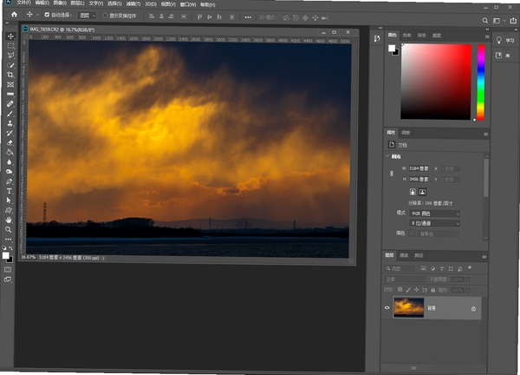Select the Eraser tool
The width and height of the screenshot is (520, 375).
pyautogui.click(x=10, y=142)
